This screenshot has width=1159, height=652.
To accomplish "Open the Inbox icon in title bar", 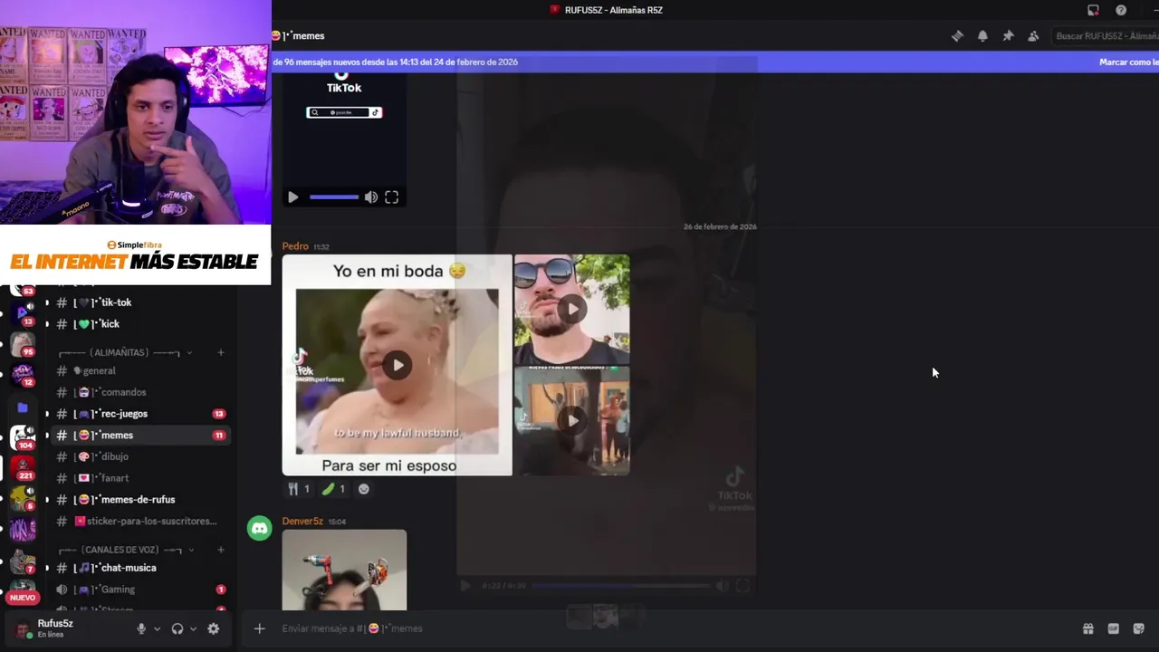I will coord(1093,10).
